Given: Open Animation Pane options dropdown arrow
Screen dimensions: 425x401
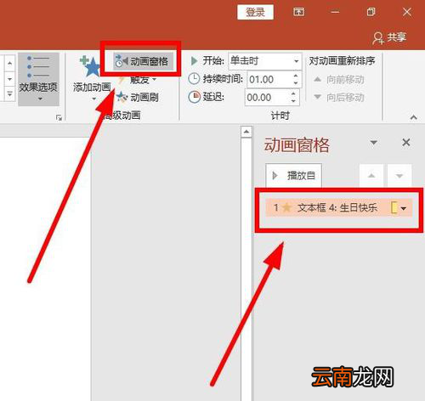Looking at the screenshot, I should tap(374, 143).
